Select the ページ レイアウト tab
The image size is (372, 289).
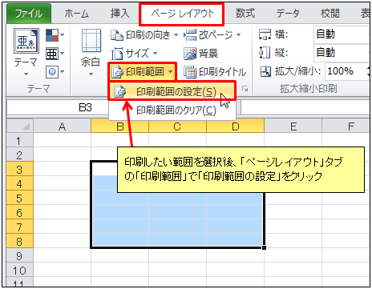point(182,14)
